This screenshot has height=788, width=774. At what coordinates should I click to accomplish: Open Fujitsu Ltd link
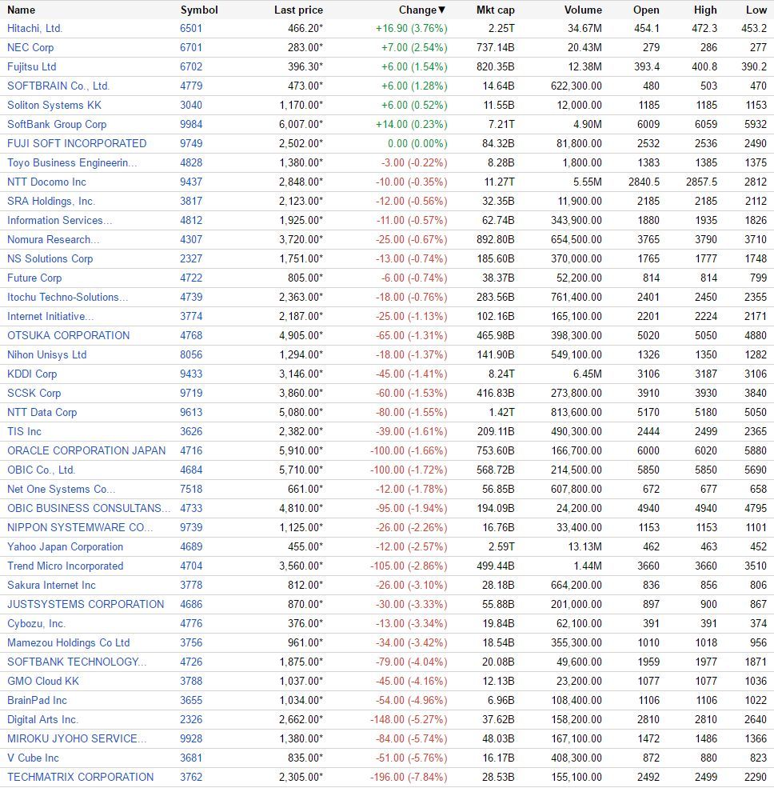tap(32, 67)
